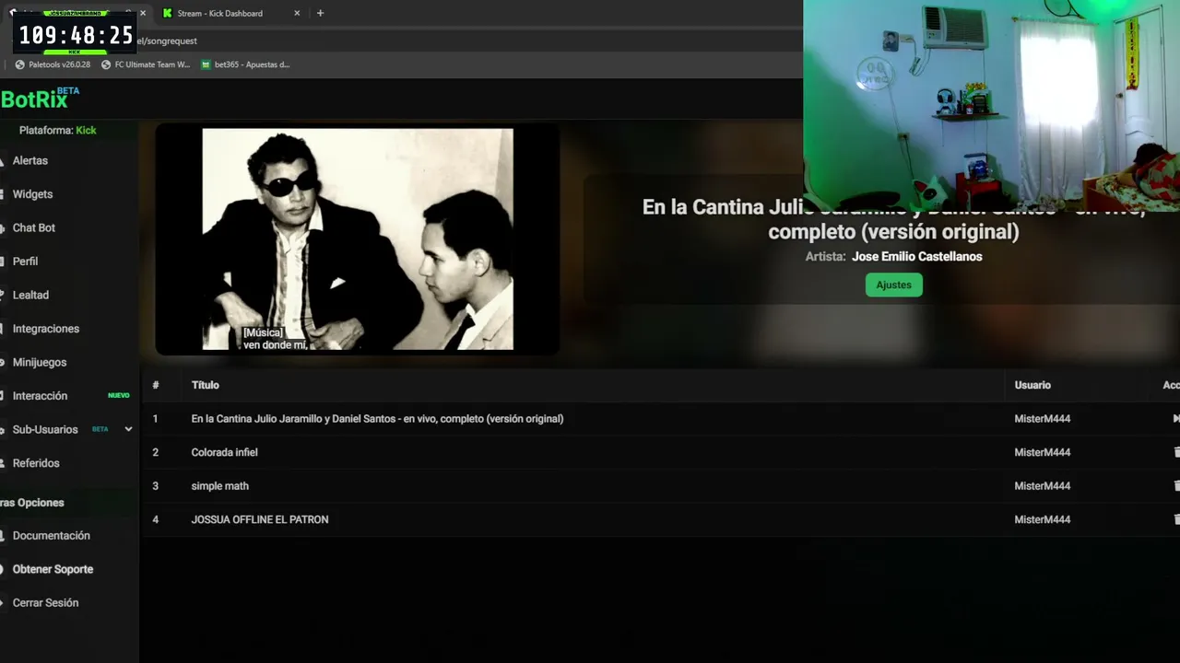Open the Referidos page
This screenshot has width=1180, height=663.
pyautogui.click(x=36, y=463)
